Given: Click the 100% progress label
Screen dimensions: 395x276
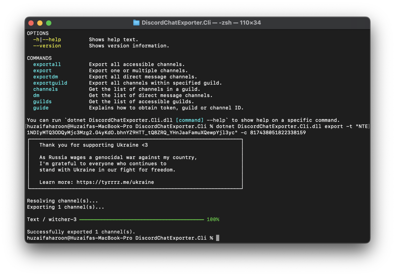Looking at the screenshot, I should point(213,219).
